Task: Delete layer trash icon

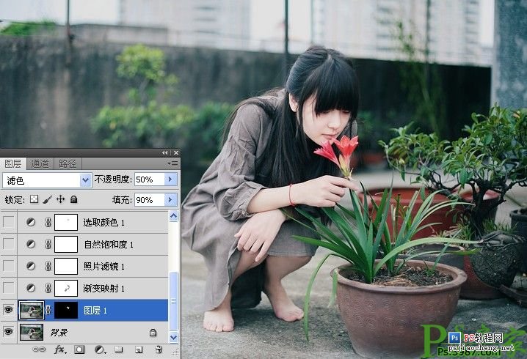Action: tap(159, 349)
